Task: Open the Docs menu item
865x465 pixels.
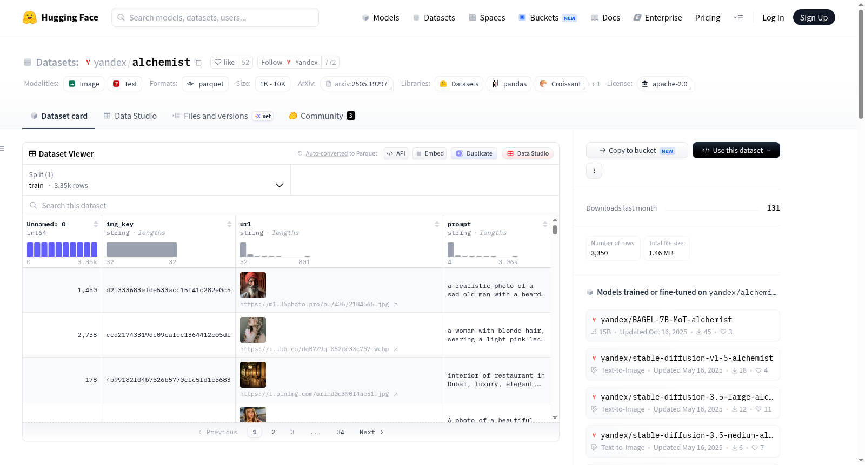Action: point(605,17)
